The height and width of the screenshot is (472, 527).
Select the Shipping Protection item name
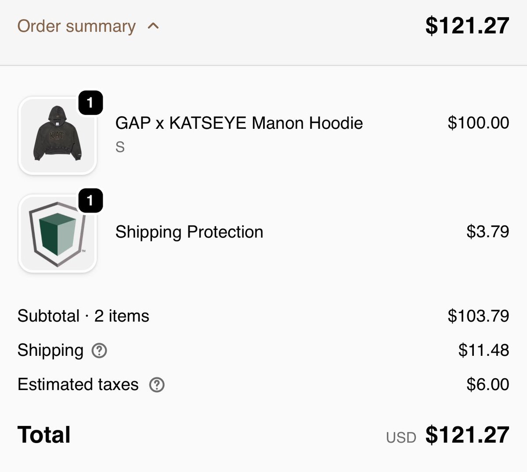point(189,232)
